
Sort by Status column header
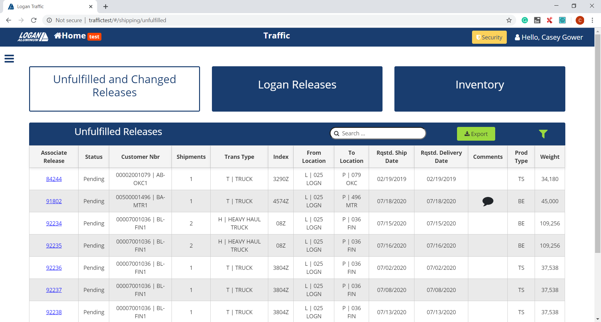[94, 157]
